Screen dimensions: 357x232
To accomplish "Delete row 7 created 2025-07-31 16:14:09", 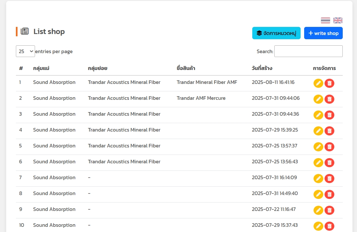I will tap(329, 179).
